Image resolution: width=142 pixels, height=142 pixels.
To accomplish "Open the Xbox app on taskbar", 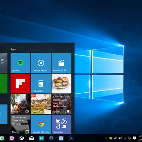I will [22, 138].
